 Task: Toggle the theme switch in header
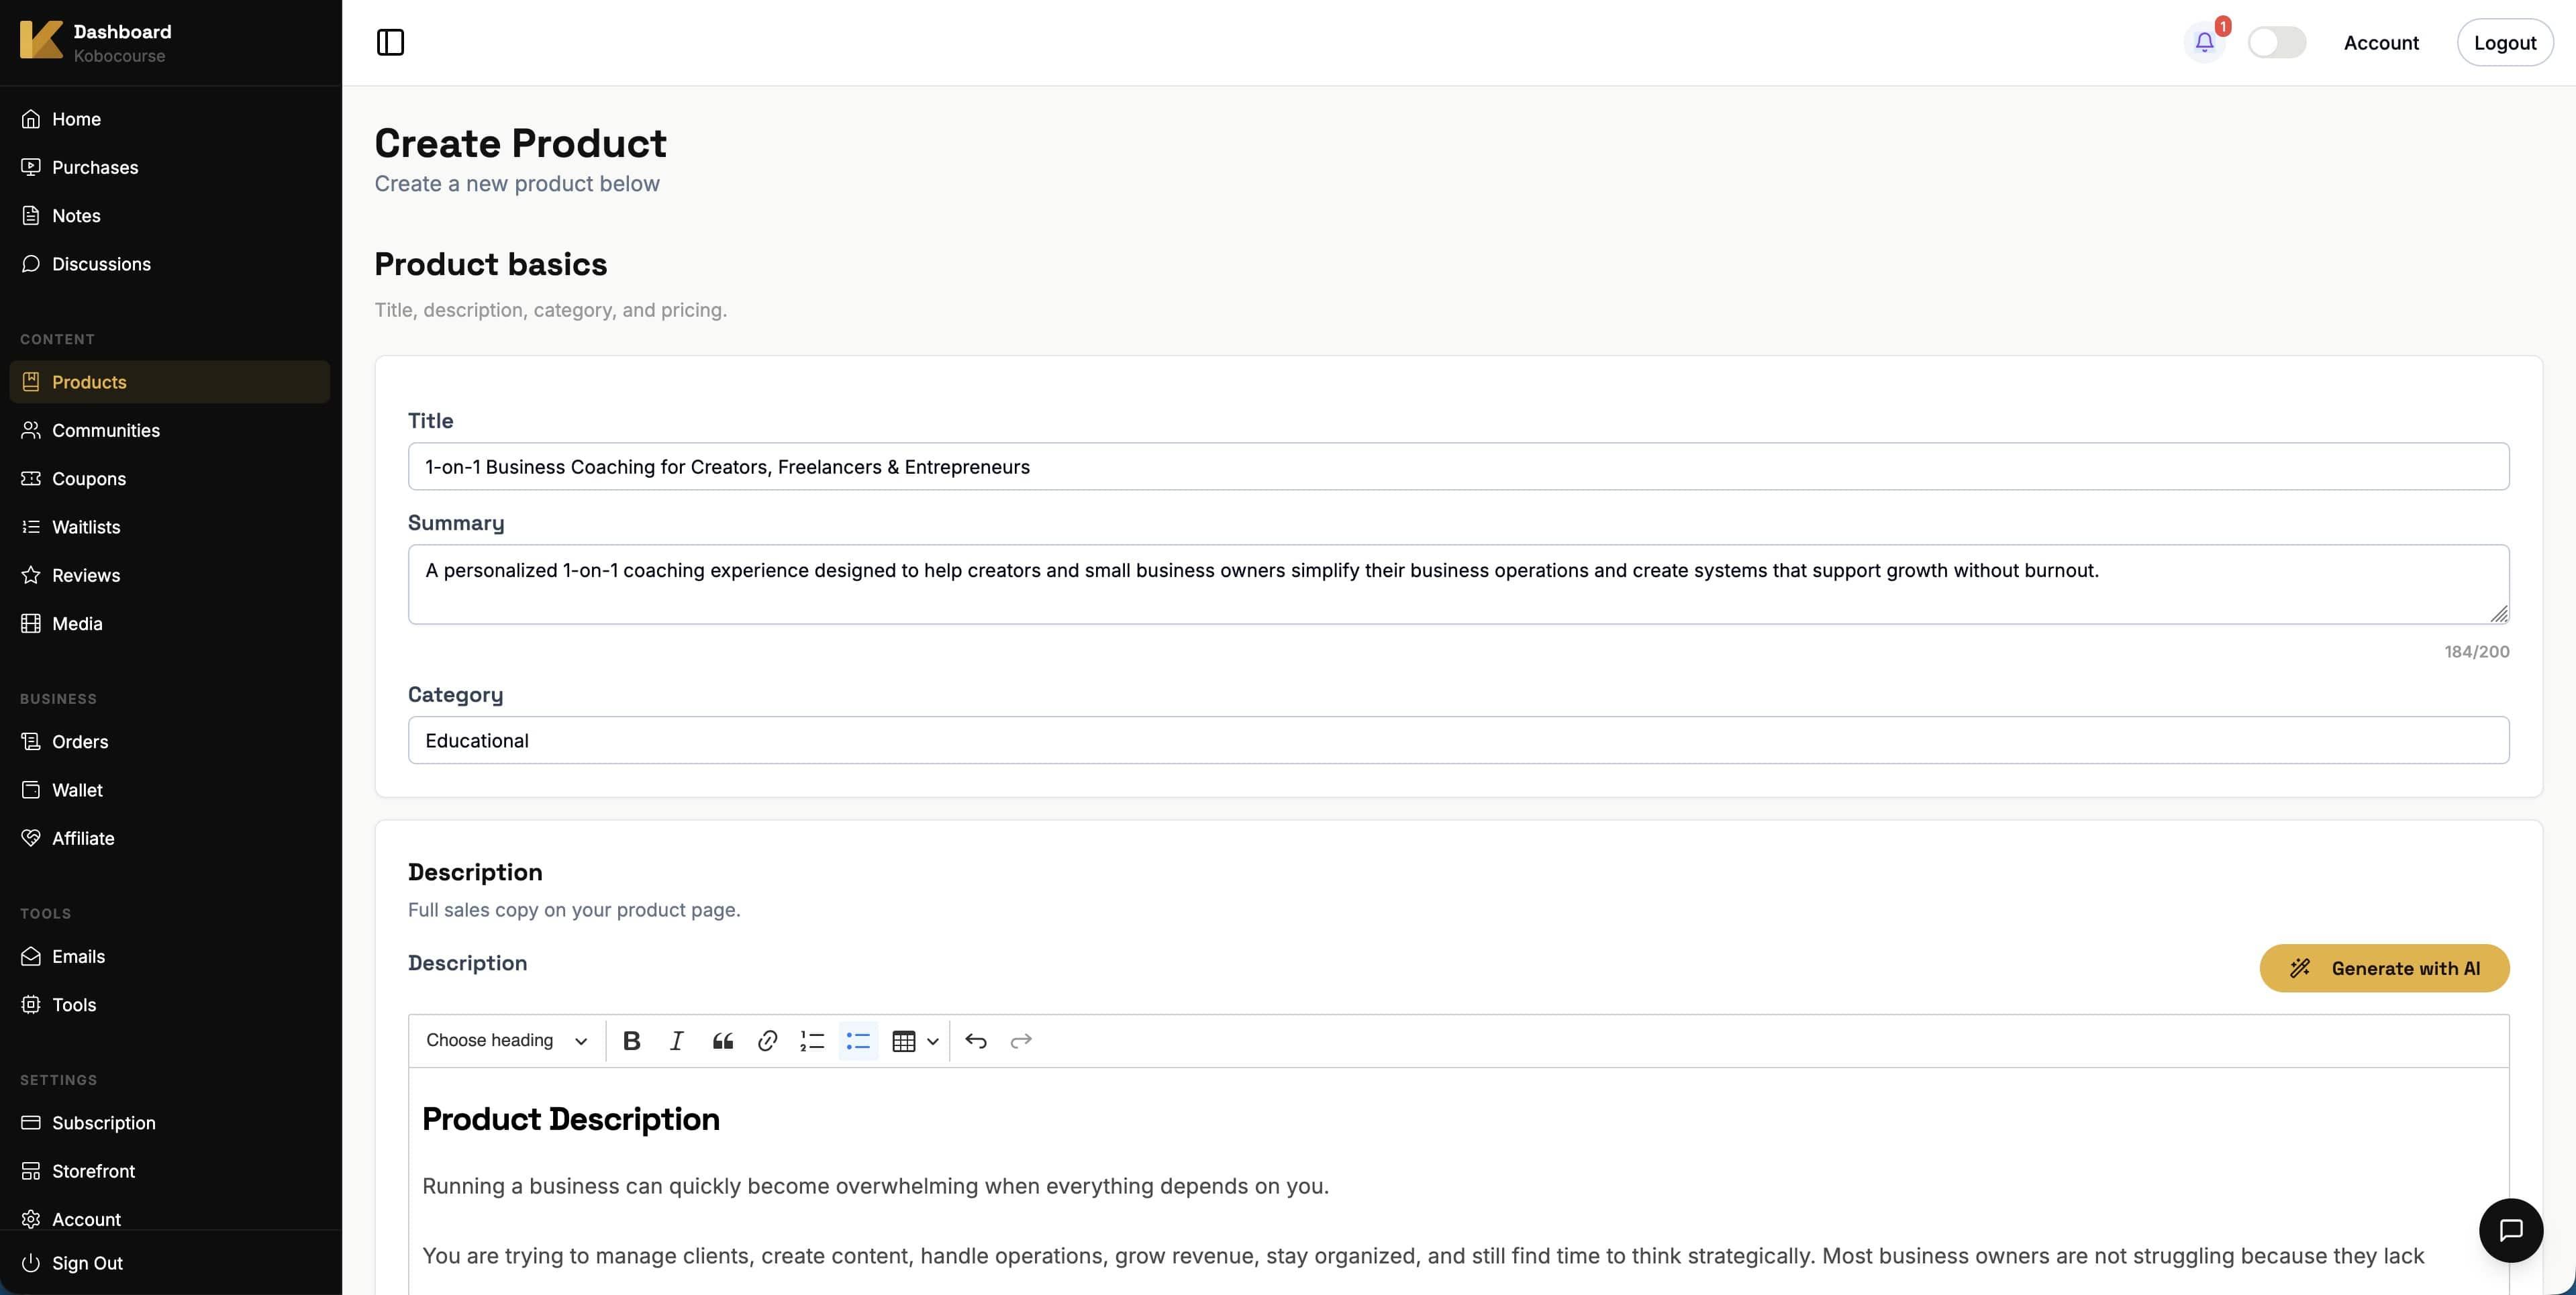pos(2277,42)
